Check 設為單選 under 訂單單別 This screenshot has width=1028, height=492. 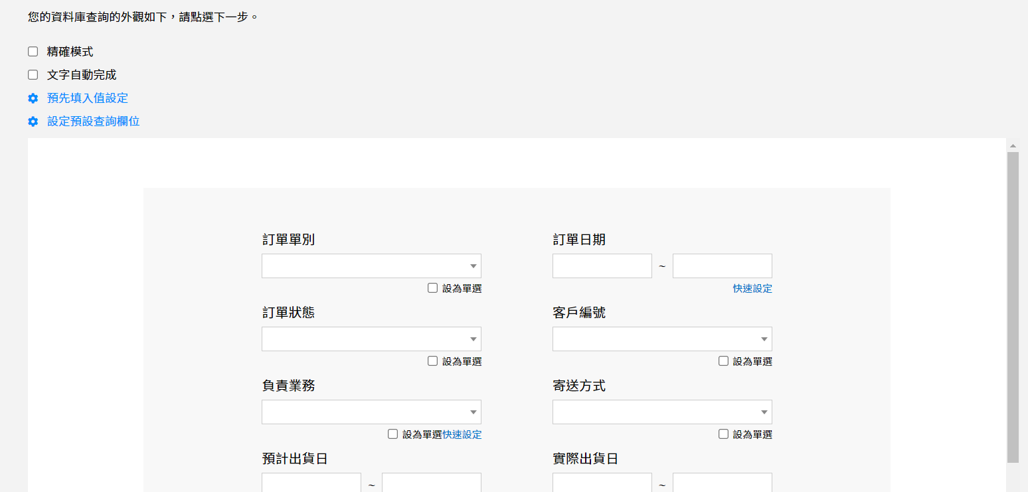[433, 288]
